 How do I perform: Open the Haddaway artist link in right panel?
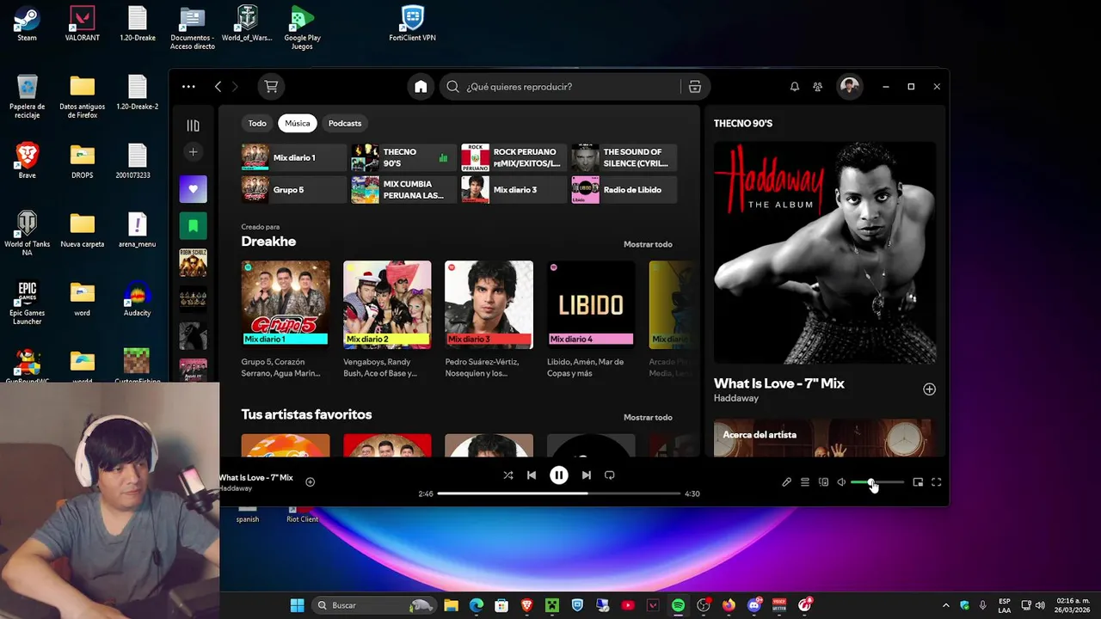736,399
